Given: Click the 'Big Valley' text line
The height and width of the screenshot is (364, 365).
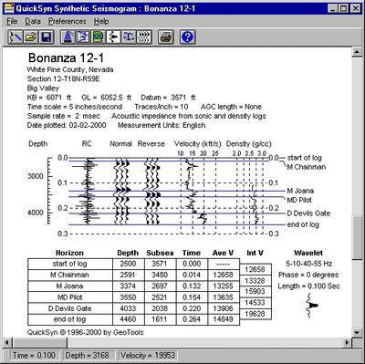Looking at the screenshot, I should click(x=43, y=88).
